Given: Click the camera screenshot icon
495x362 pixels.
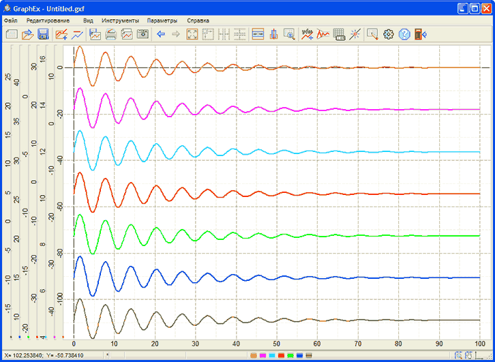Looking at the screenshot, I should pos(143,34).
